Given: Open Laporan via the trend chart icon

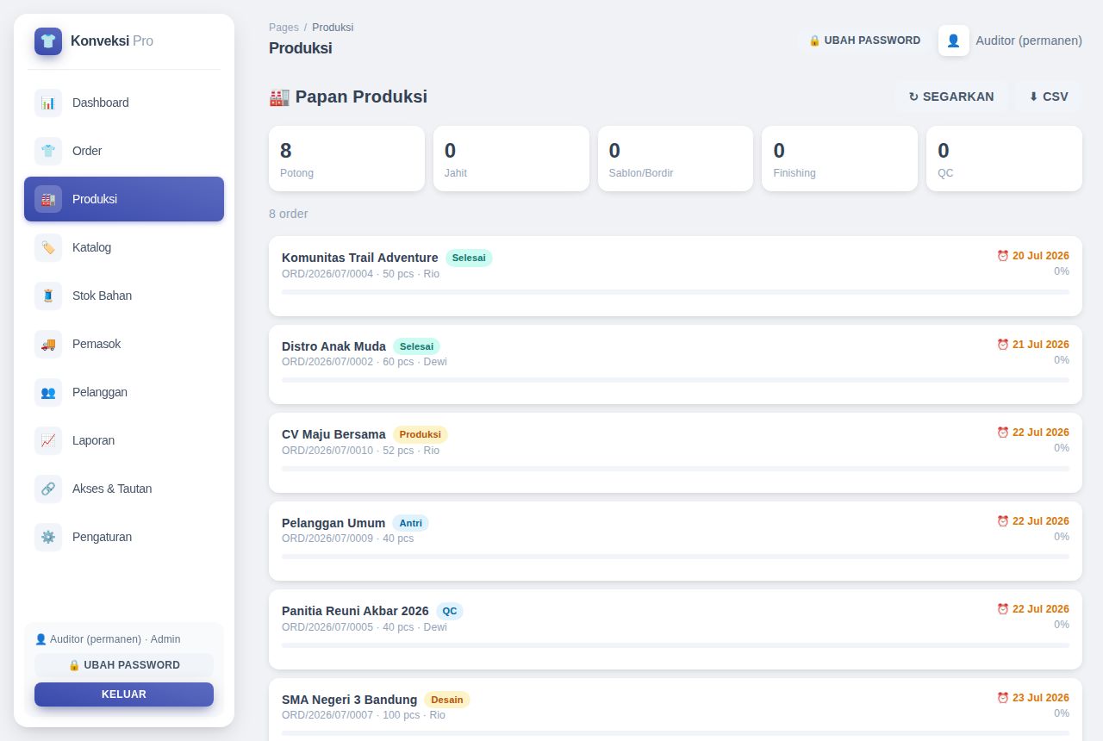Looking at the screenshot, I should (48, 440).
